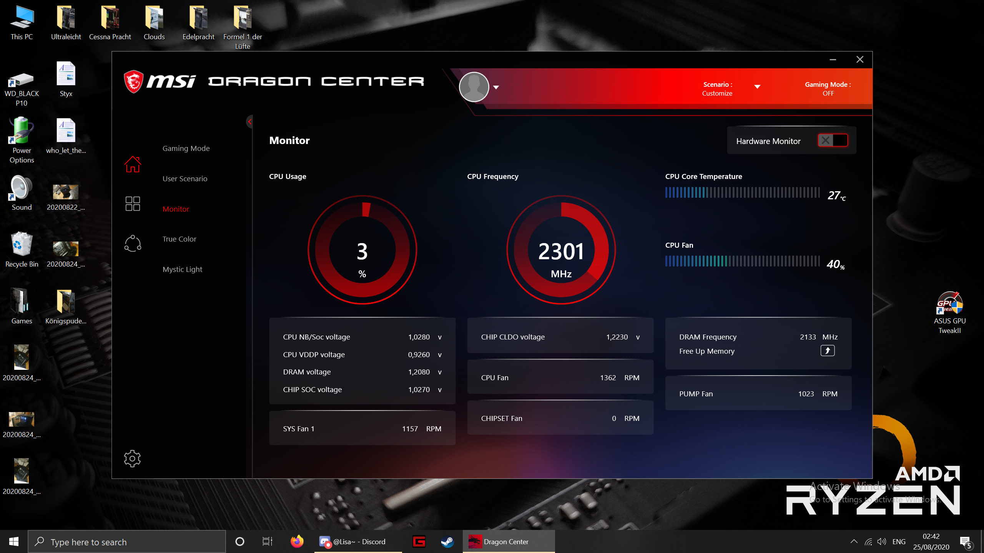984x553 pixels.
Task: Click the MSI dragon shield logo
Action: click(x=134, y=81)
